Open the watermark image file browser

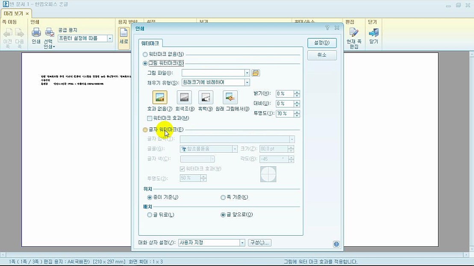coord(255,72)
